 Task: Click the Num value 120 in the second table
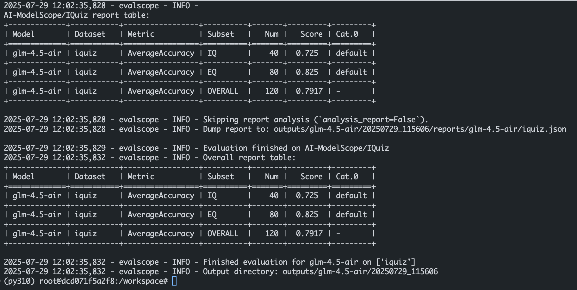(x=271, y=233)
